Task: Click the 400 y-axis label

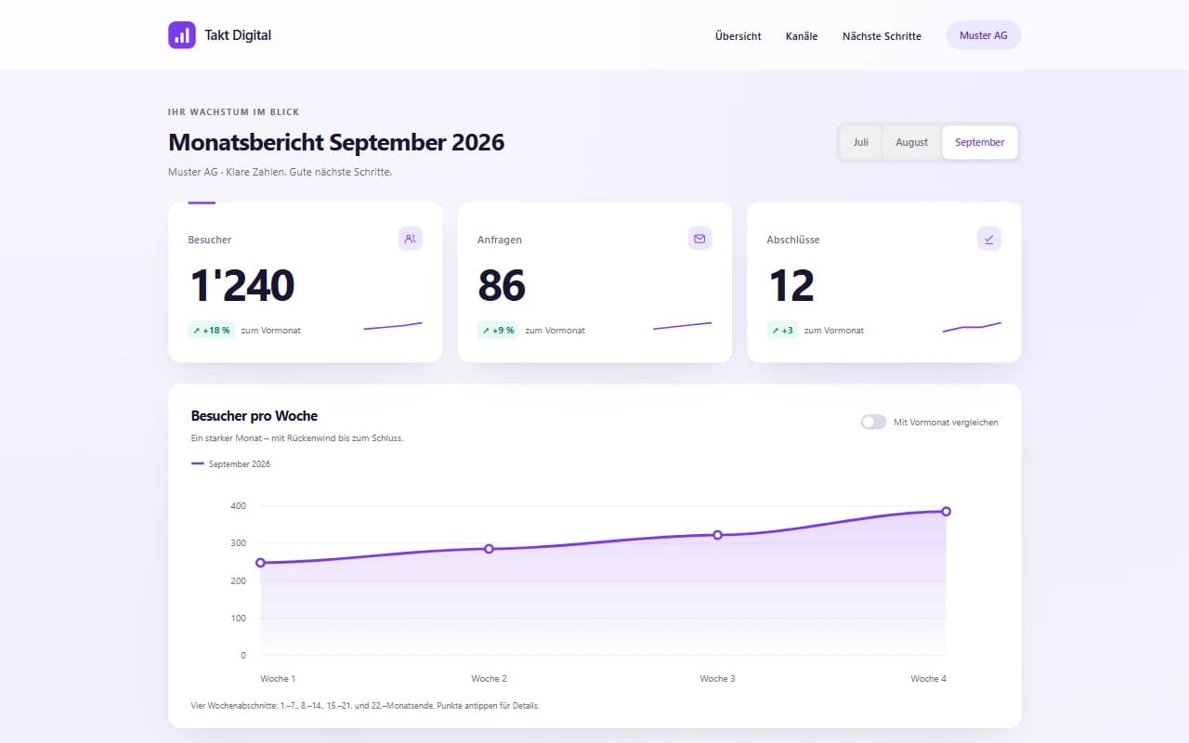Action: coord(238,506)
